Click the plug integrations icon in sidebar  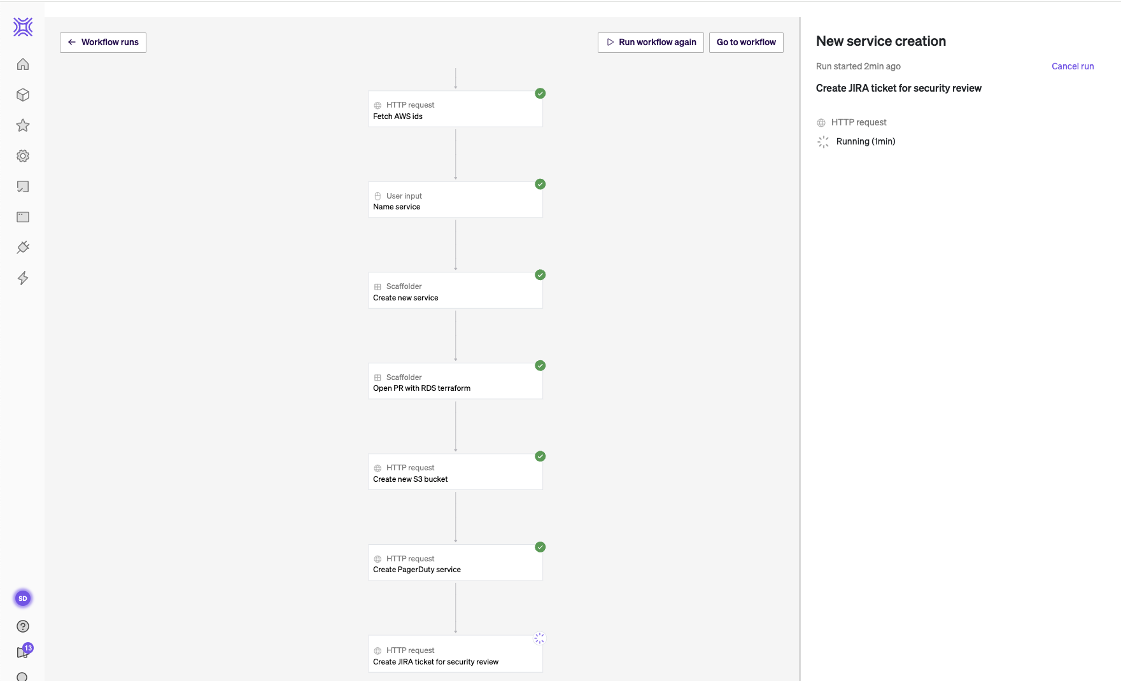pos(23,248)
